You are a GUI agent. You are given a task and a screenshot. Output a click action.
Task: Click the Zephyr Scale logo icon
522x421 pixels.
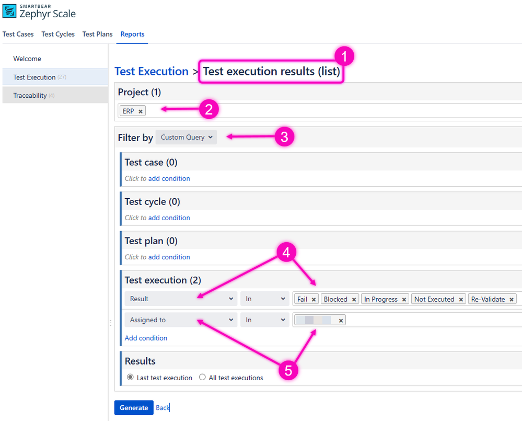9,10
